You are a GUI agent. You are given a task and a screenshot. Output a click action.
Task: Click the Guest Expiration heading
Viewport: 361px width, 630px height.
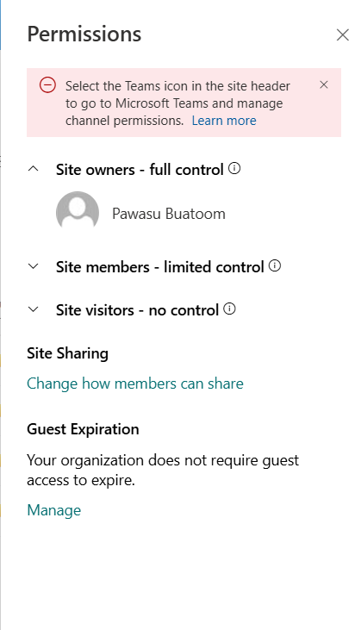pos(83,429)
